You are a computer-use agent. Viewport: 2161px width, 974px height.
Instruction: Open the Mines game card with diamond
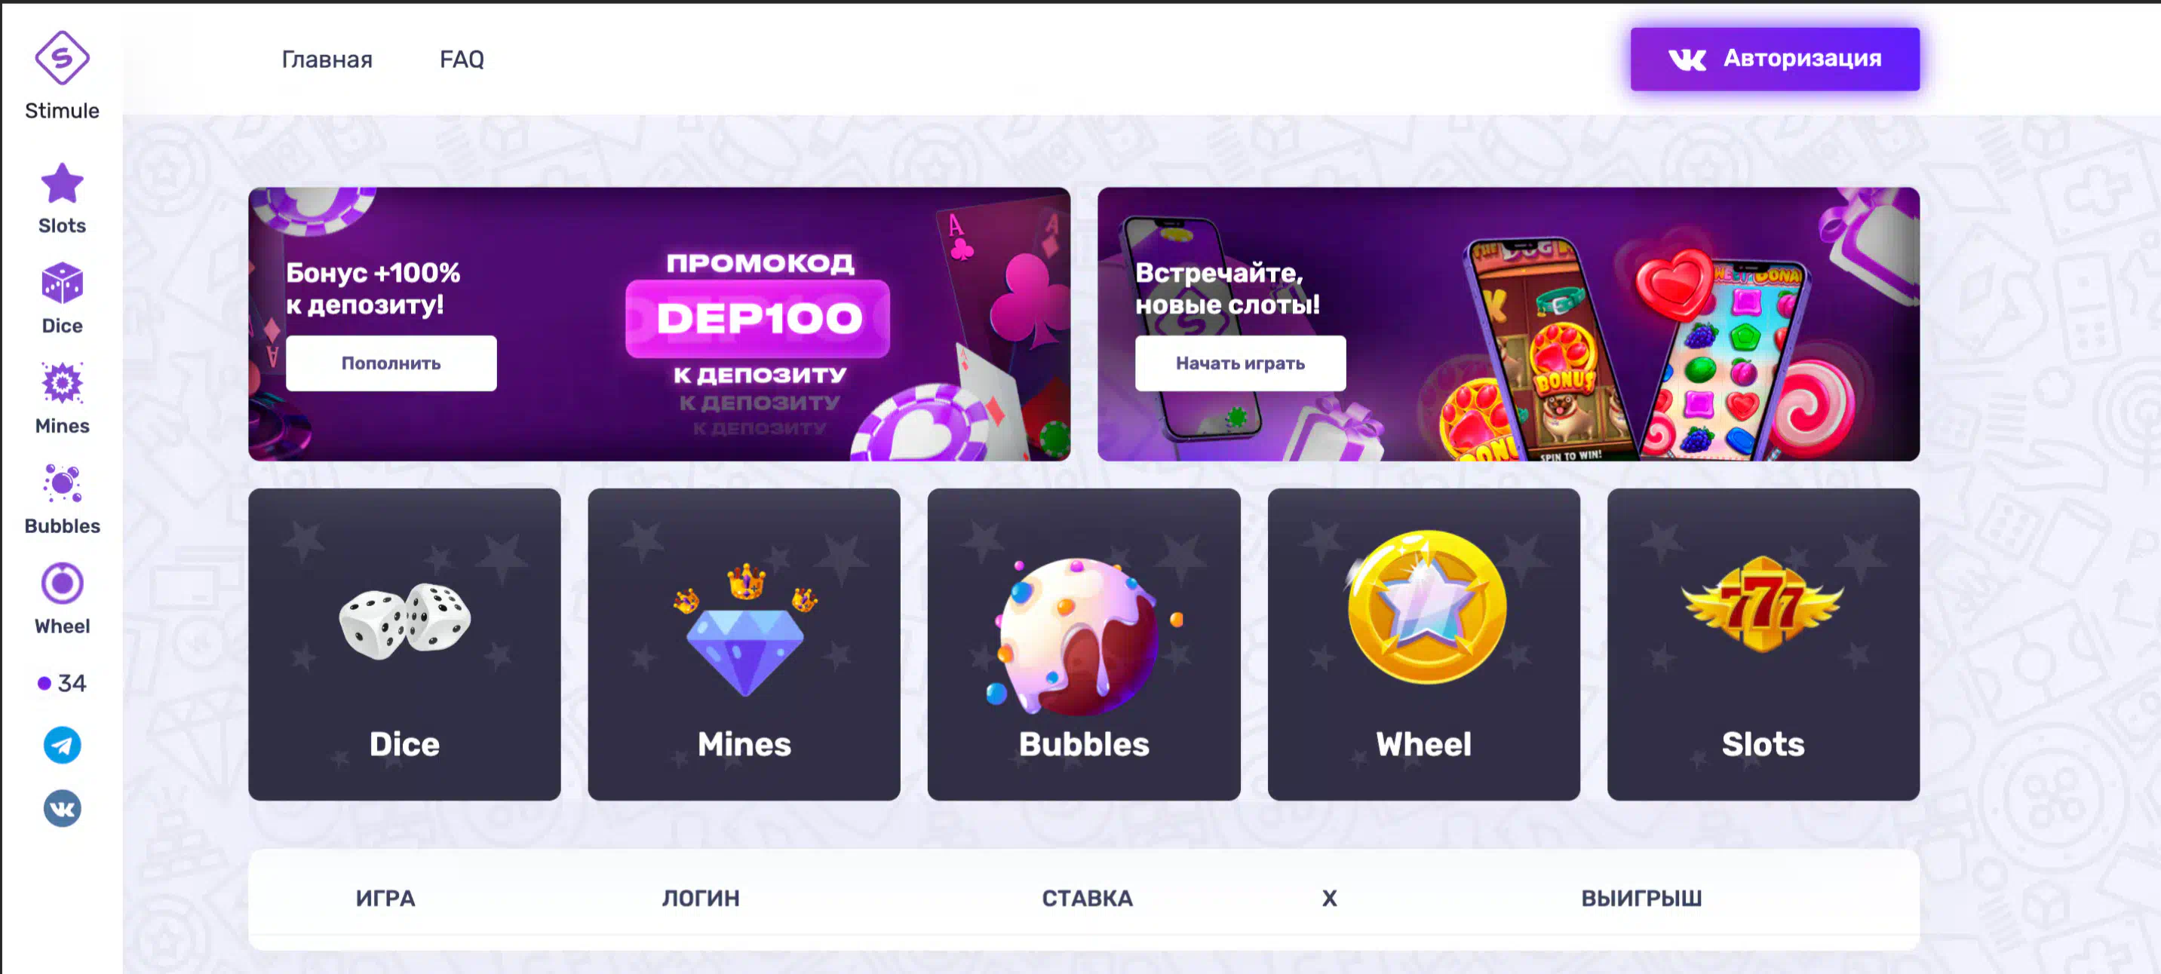point(744,645)
